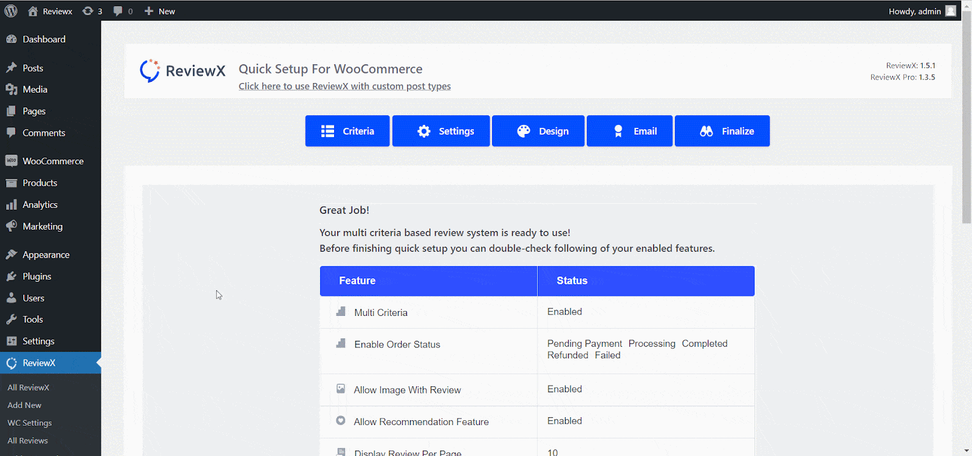This screenshot has height=456, width=972.
Task: Switch to the Email step tab
Action: (x=629, y=131)
